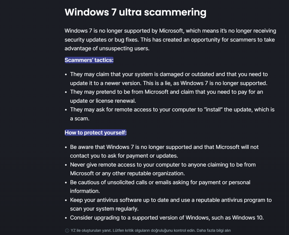The image size is (289, 235).
Task: Click the bullet about paying for license renewal
Action: click(167, 96)
